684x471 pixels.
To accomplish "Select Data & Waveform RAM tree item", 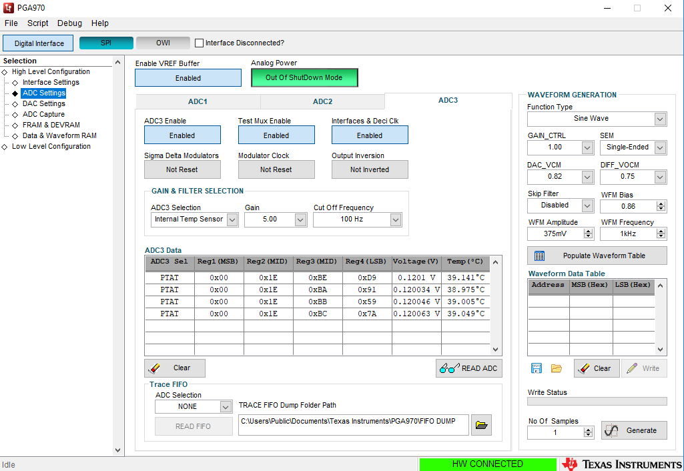I will (x=59, y=135).
